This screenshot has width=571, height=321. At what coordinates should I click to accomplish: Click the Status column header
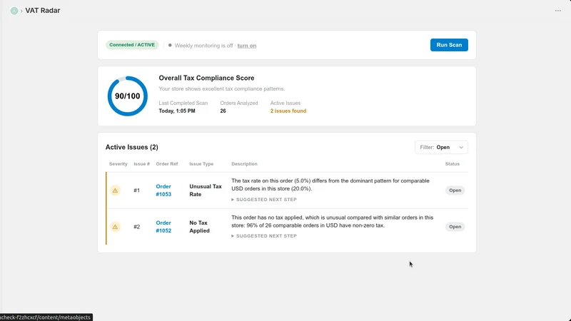[x=453, y=164]
